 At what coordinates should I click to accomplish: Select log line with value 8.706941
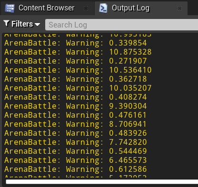[76, 124]
